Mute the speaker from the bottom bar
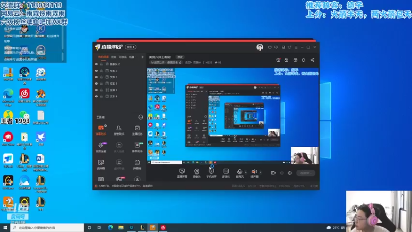This screenshot has width=412, height=232. tap(254, 173)
